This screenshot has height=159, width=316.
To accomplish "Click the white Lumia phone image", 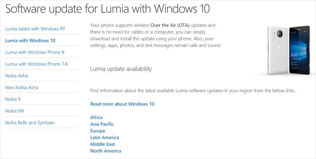I will pos(278,50).
